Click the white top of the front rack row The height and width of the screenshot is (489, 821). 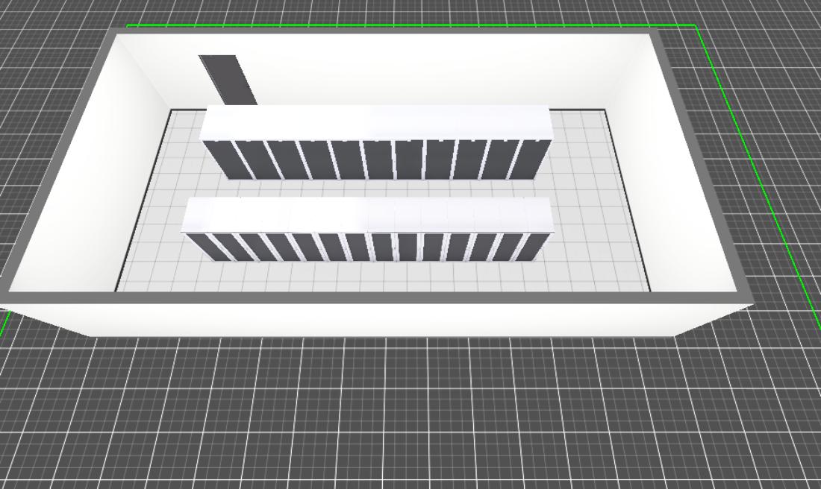(x=367, y=215)
